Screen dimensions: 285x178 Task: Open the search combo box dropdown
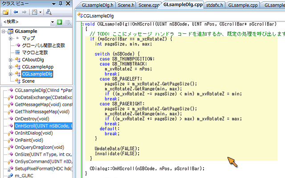53,22
